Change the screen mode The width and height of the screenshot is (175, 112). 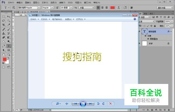coord(9,67)
